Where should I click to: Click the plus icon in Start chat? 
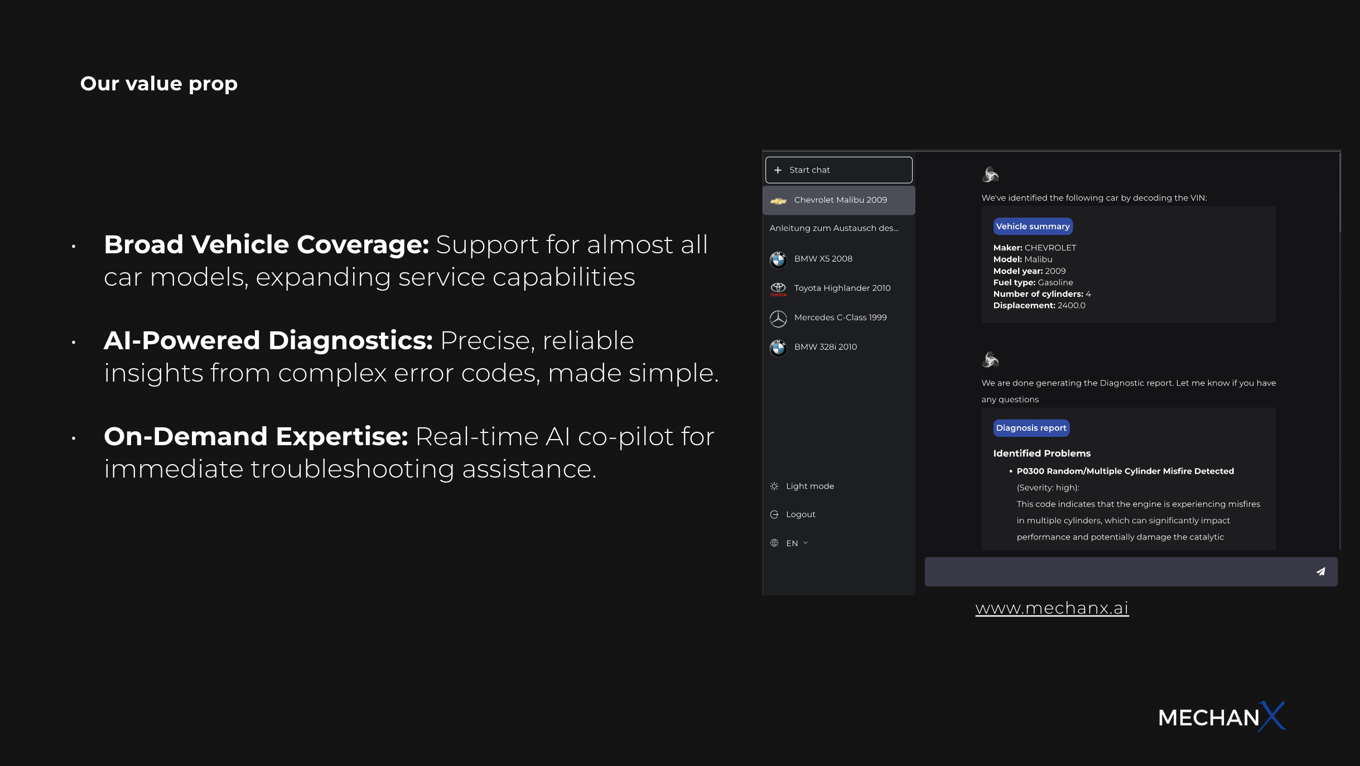click(778, 170)
